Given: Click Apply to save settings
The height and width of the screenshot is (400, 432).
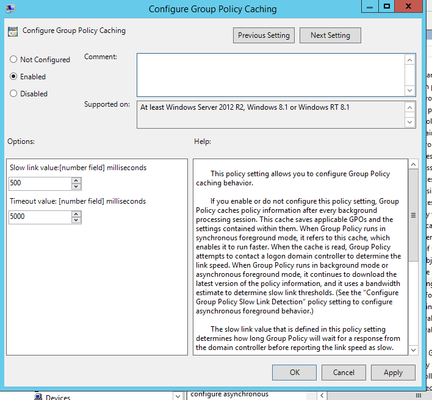Looking at the screenshot, I should pyautogui.click(x=393, y=373).
